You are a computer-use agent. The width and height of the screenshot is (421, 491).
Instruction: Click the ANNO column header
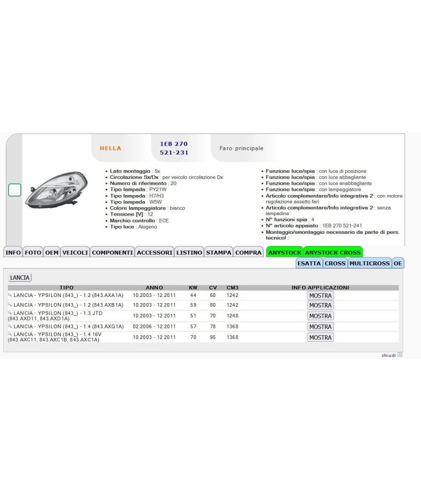point(154,288)
